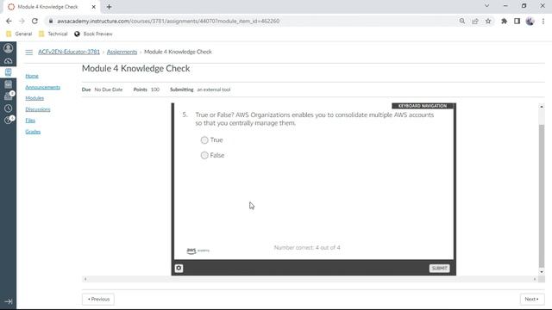
Task: Open the History clock icon
Action: click(x=8, y=108)
